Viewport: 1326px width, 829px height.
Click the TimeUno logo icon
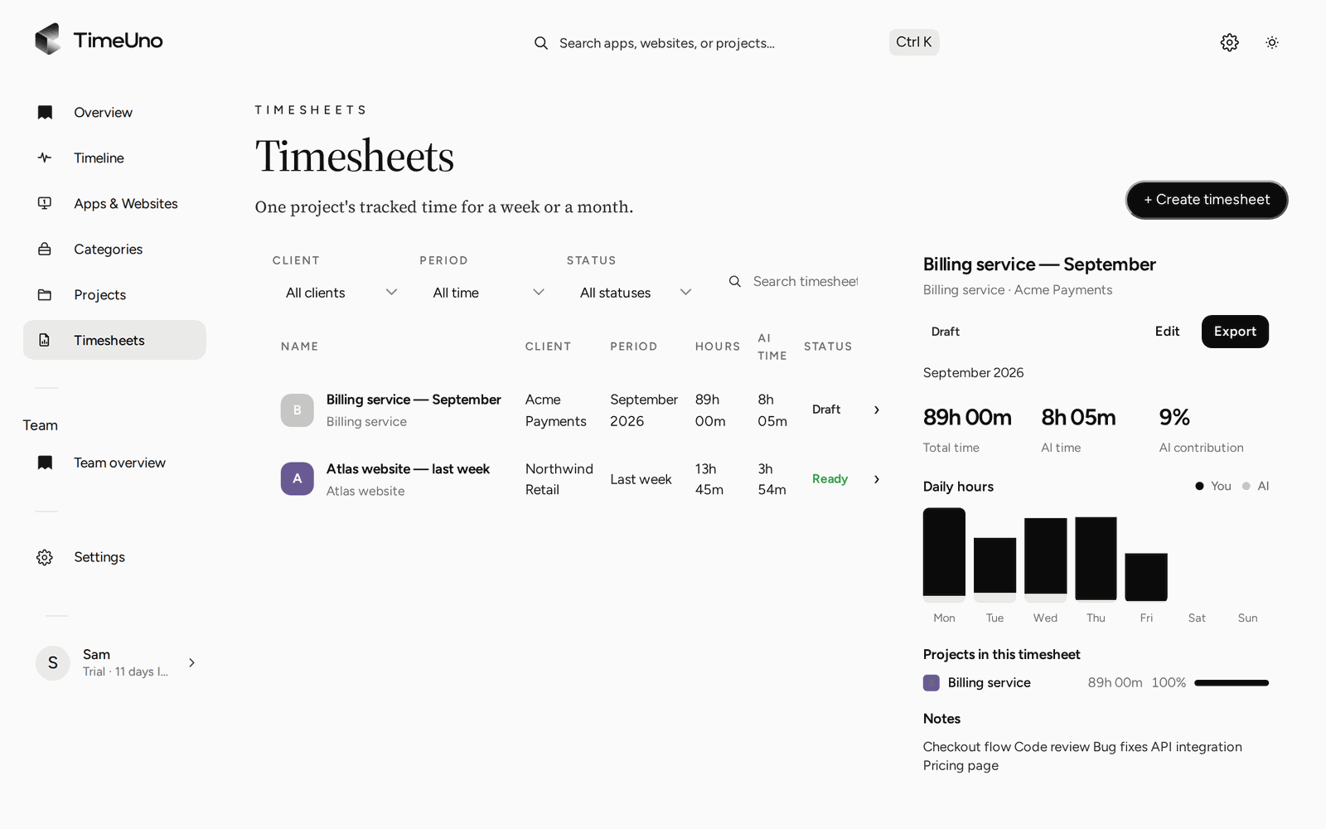point(48,39)
